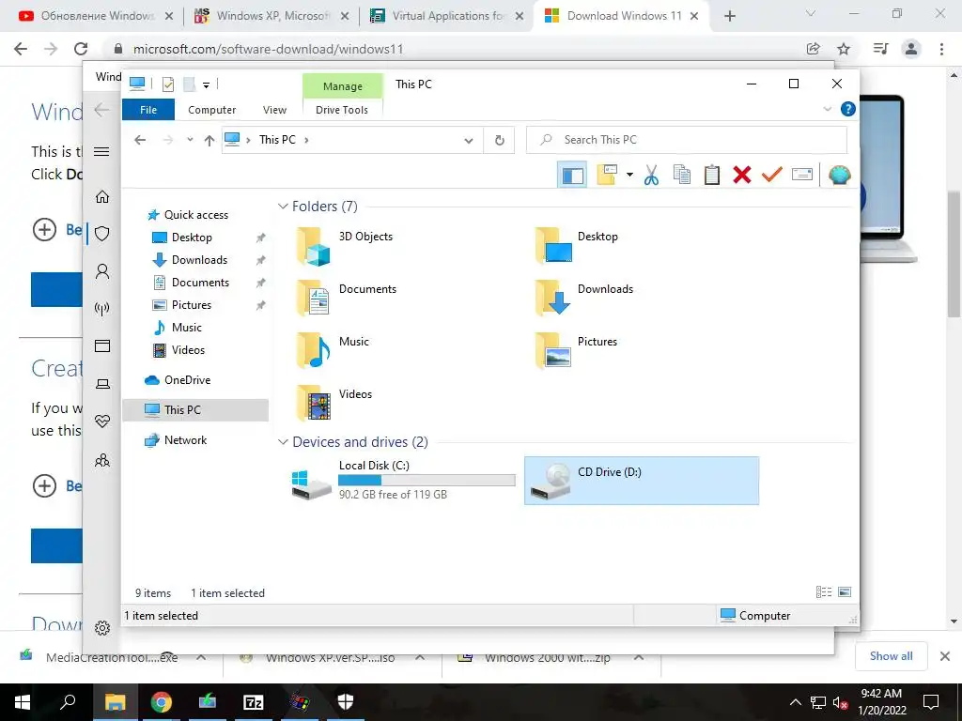962x721 pixels.
Task: Collapse the Devices and drives (2) group
Action: [283, 441]
